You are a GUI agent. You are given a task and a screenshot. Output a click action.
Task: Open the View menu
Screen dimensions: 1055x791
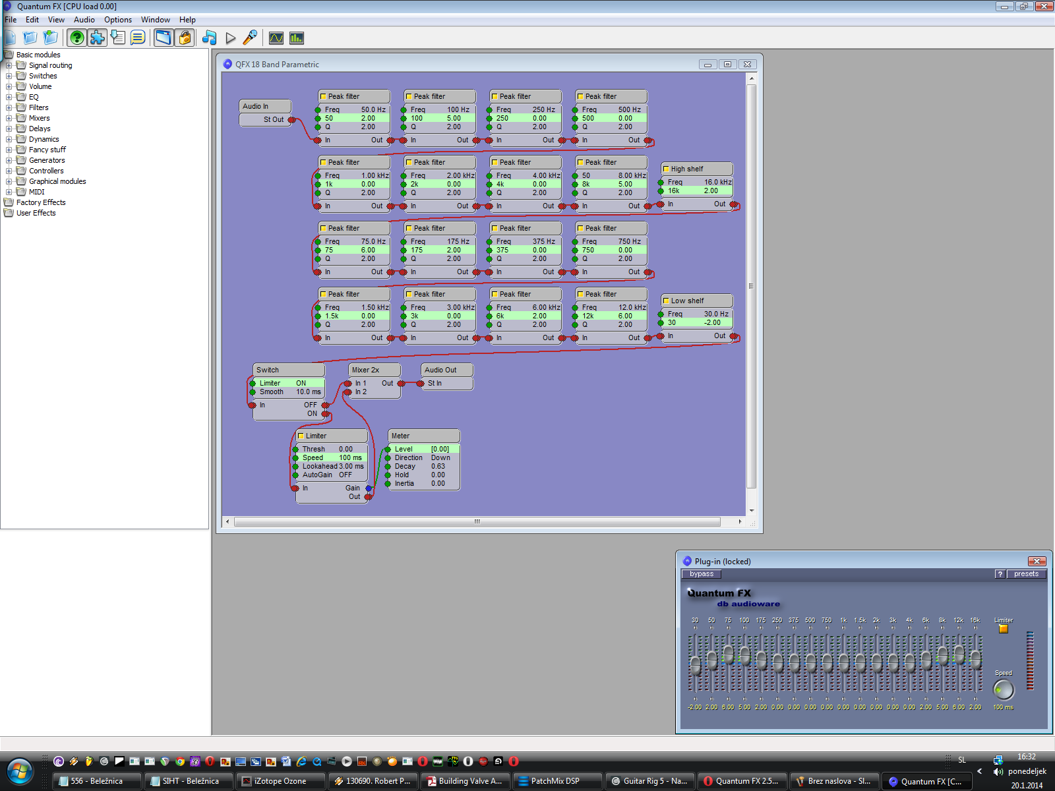point(56,20)
